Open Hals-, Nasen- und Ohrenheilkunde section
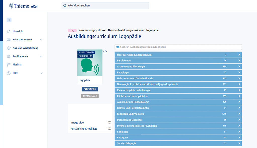Screen dimensions: 257x148 point(178,78)
